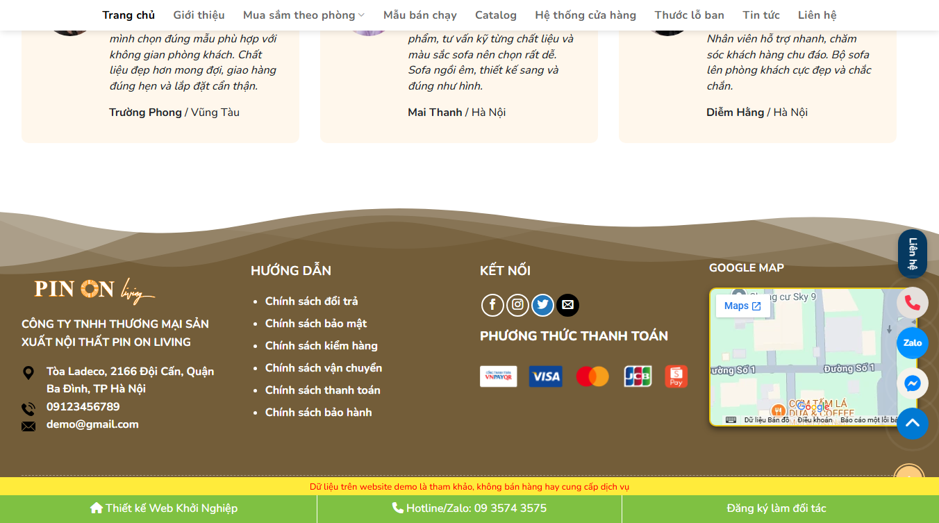The height and width of the screenshot is (523, 939).
Task: Click the Pin On Living footer logo
Action: 94,291
